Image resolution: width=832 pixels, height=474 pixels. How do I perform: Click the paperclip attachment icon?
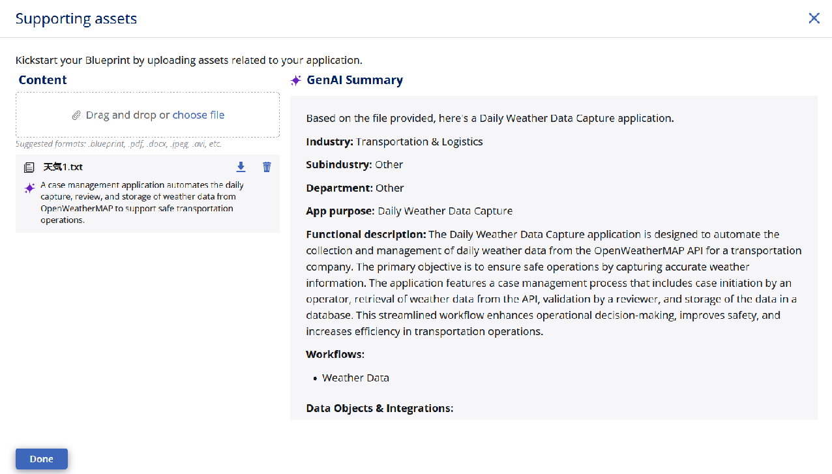(76, 115)
